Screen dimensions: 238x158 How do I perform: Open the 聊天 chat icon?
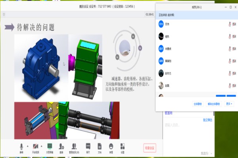click(x=88, y=146)
